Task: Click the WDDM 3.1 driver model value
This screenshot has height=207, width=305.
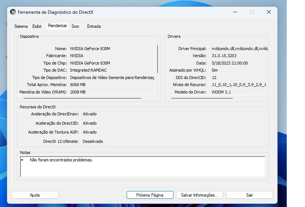Action: pos(221,92)
